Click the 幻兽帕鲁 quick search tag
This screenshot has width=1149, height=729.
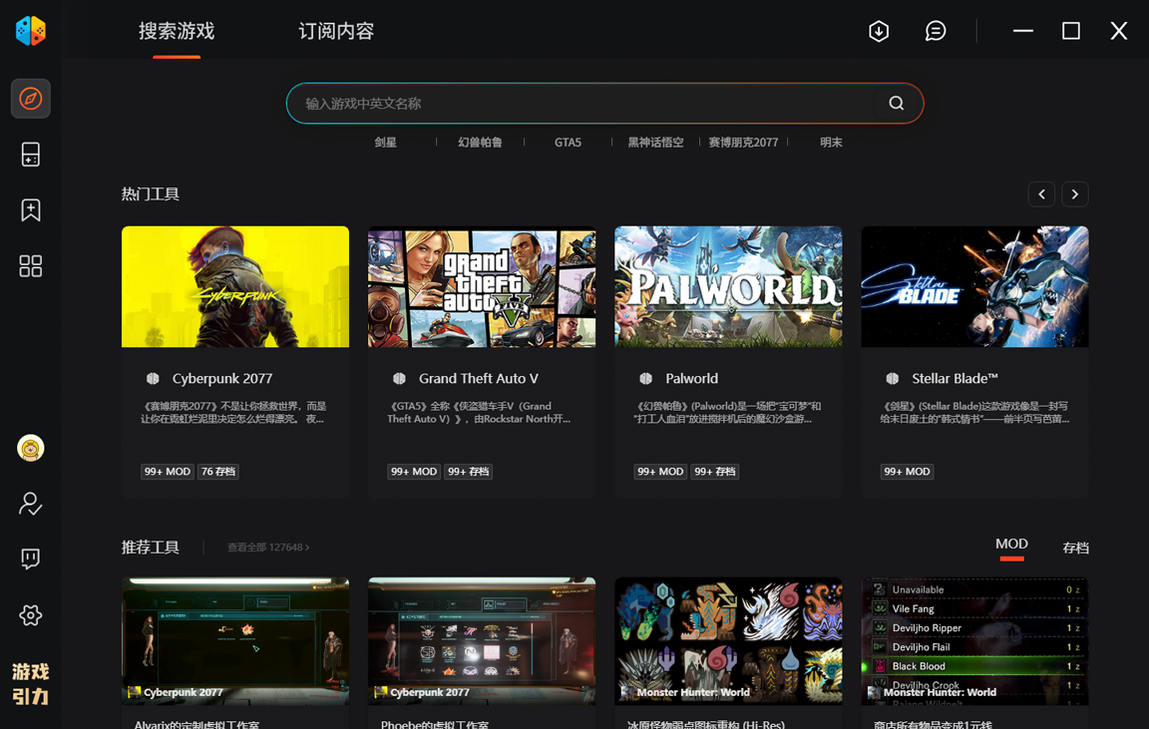(x=480, y=143)
